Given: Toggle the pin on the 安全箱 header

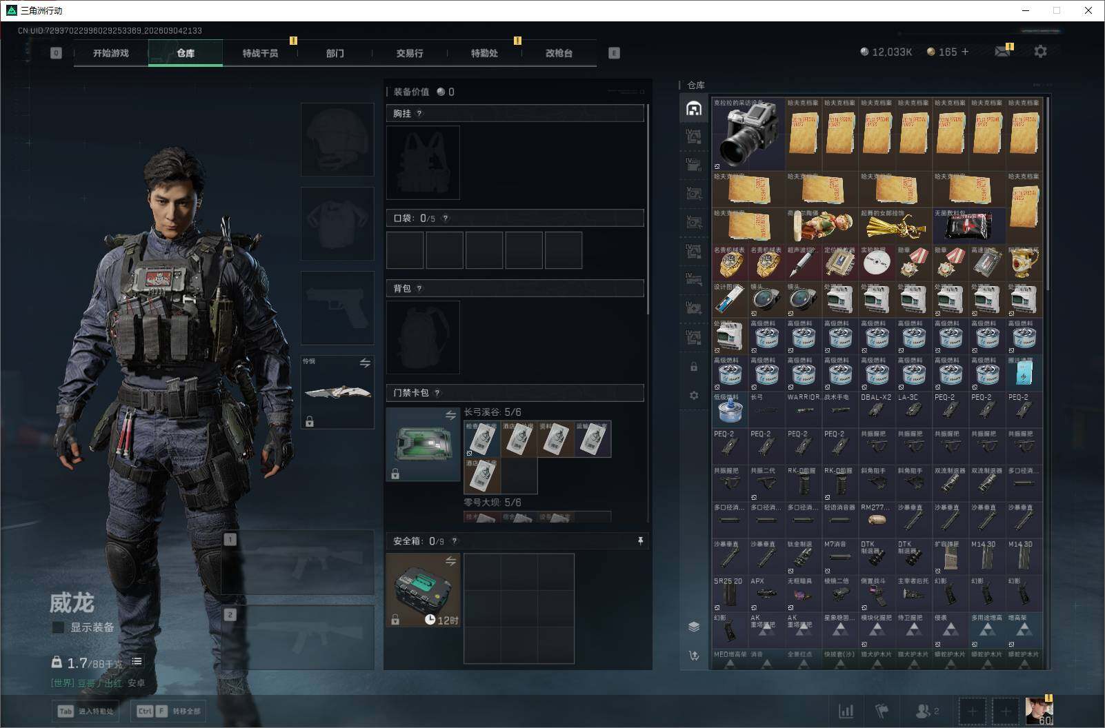Looking at the screenshot, I should click(640, 541).
